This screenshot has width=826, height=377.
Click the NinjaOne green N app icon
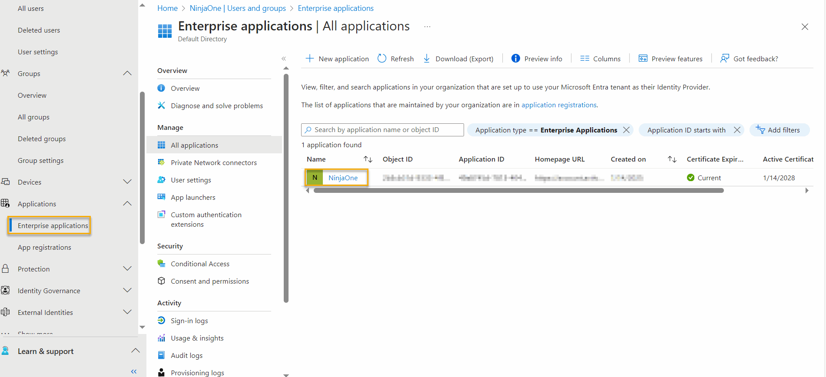click(x=315, y=178)
